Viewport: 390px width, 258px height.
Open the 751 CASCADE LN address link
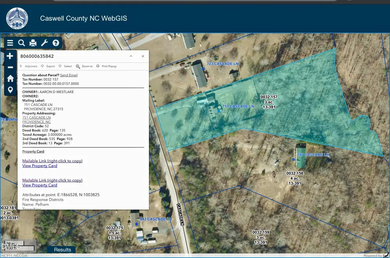pyautogui.click(x=36, y=118)
